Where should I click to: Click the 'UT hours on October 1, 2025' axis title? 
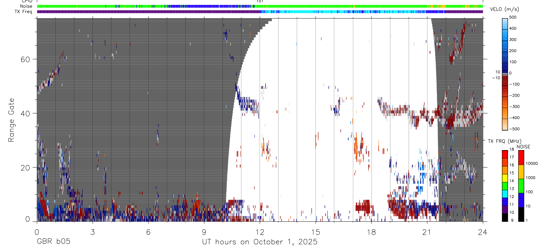point(260,242)
